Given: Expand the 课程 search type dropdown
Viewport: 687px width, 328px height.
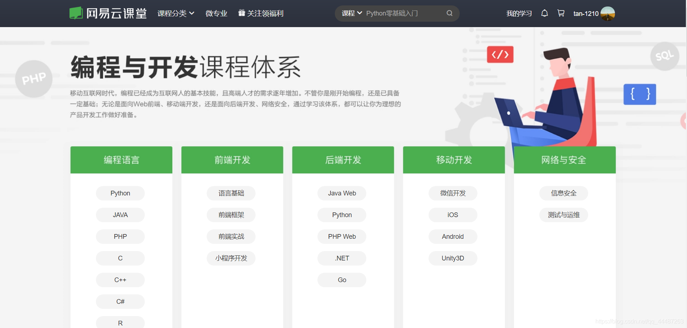Looking at the screenshot, I should coord(352,13).
